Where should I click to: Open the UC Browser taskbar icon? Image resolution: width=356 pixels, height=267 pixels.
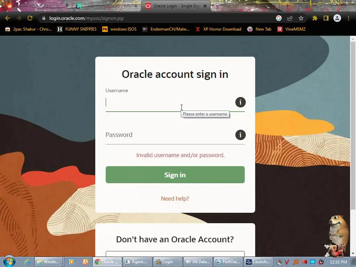(85, 262)
